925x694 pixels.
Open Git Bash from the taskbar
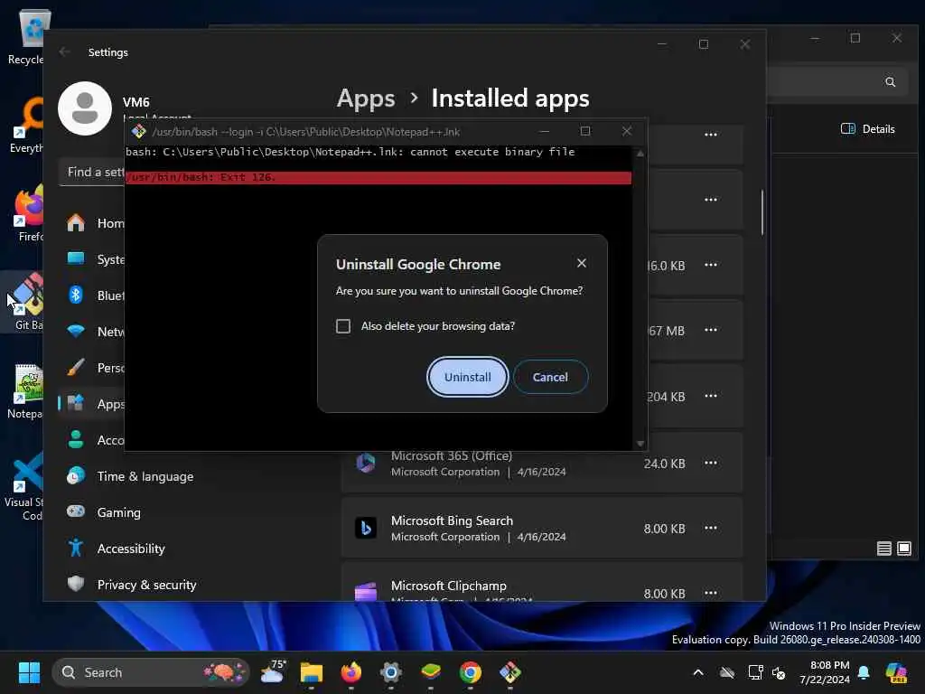pos(510,672)
